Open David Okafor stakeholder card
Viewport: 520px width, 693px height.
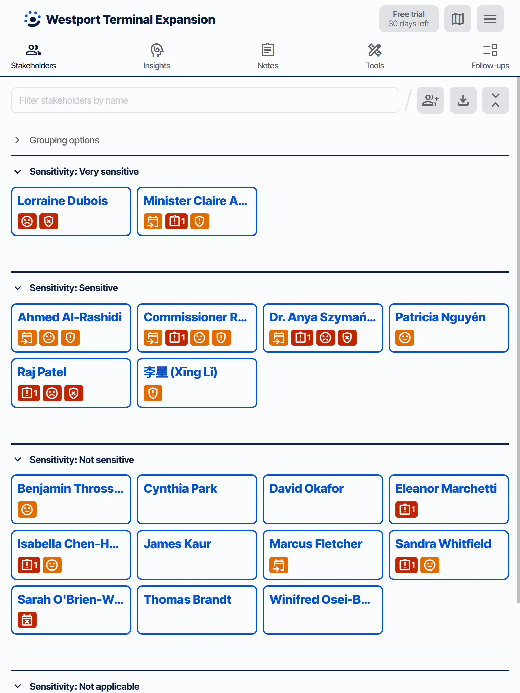click(323, 499)
